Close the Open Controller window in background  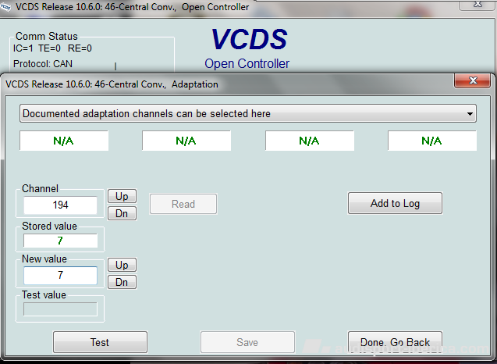[x=477, y=5]
